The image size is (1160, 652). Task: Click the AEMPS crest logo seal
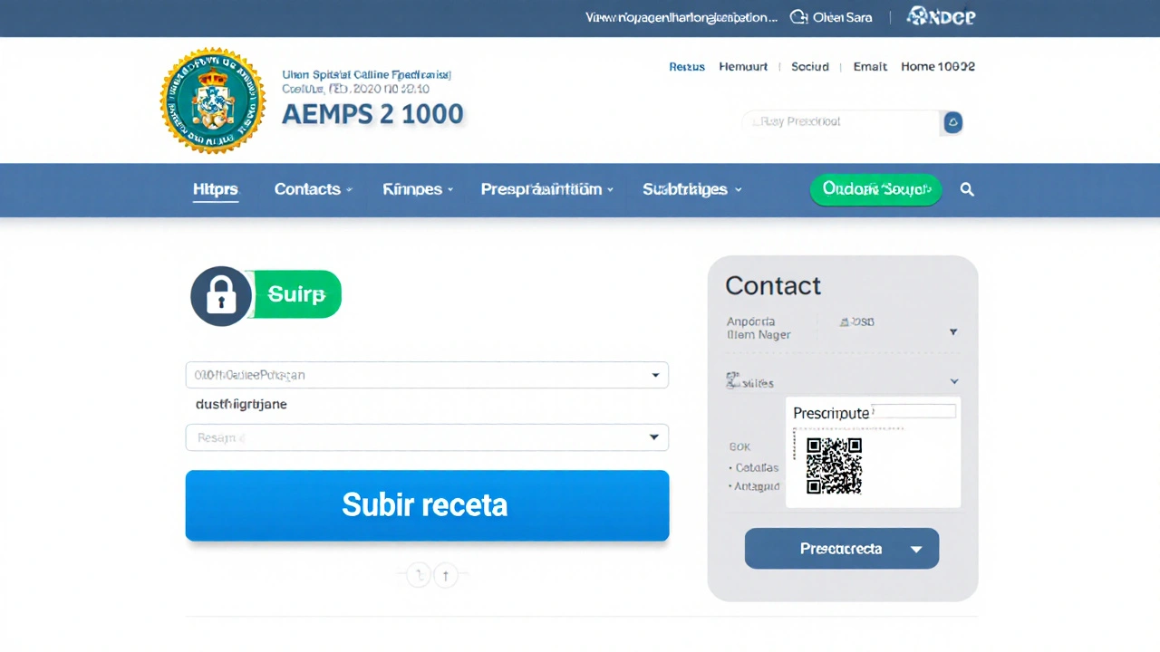[x=213, y=101]
